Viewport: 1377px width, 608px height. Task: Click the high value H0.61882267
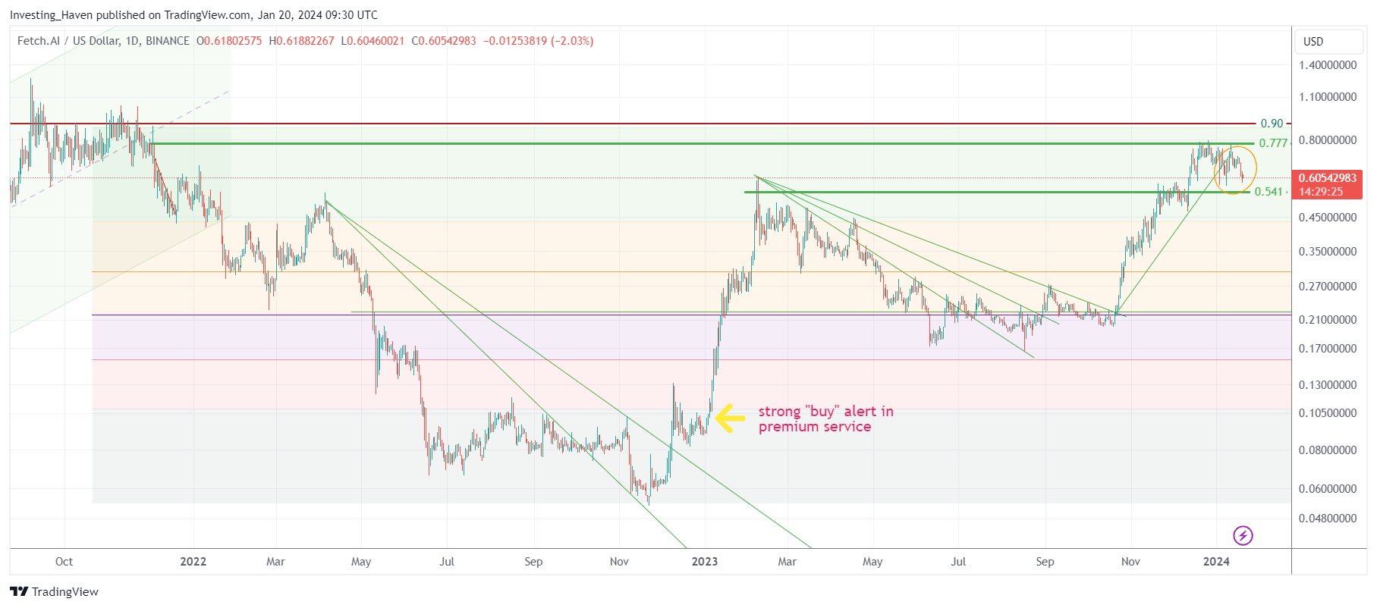point(301,41)
